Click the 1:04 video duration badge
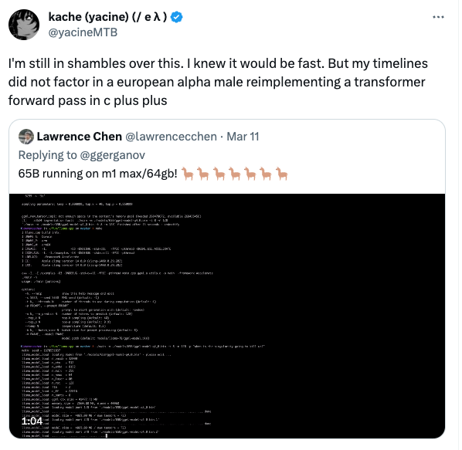 tap(32, 421)
